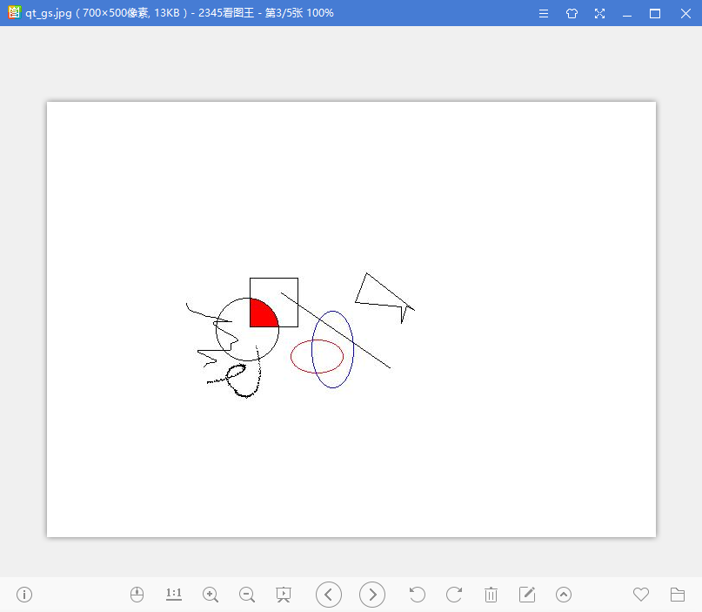Delete the current image
This screenshot has height=612, width=702.
click(491, 595)
